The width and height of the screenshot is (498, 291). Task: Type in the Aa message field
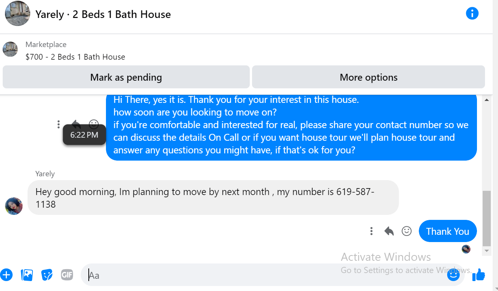tap(264, 275)
